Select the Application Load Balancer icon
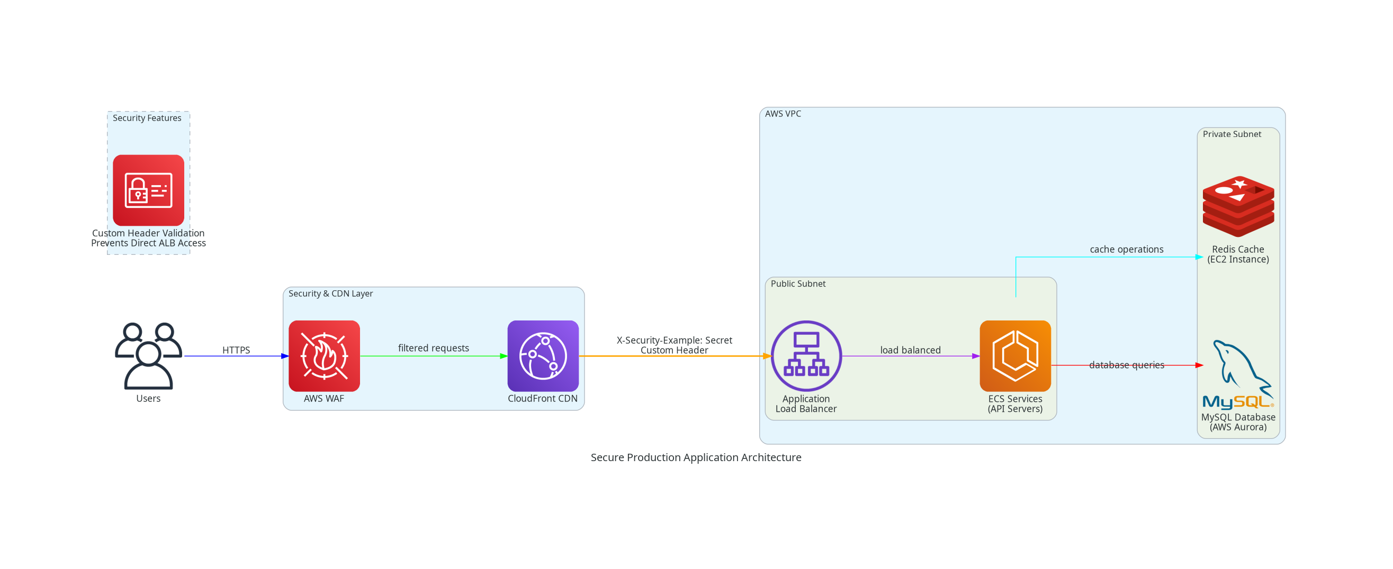The width and height of the screenshot is (1393, 569). (806, 356)
